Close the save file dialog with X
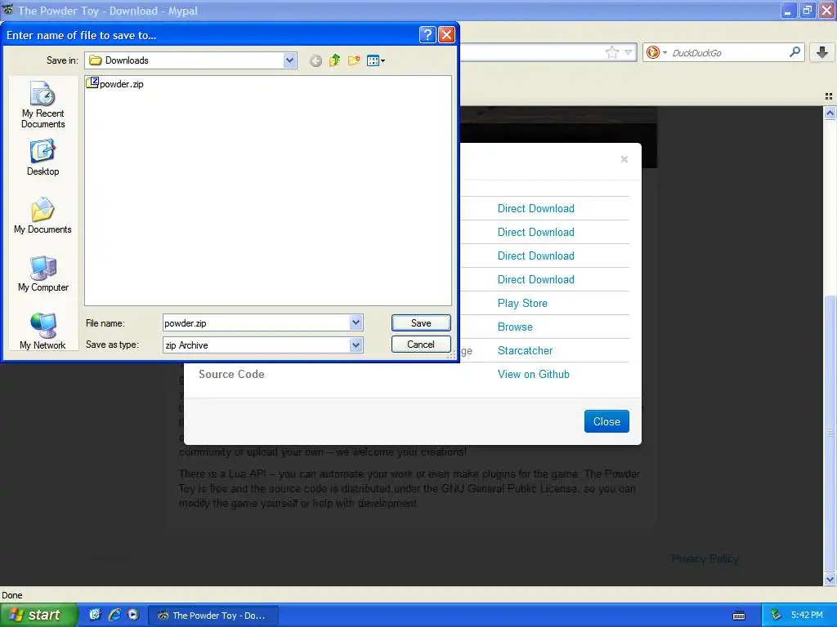The height and width of the screenshot is (627, 837). coord(446,34)
